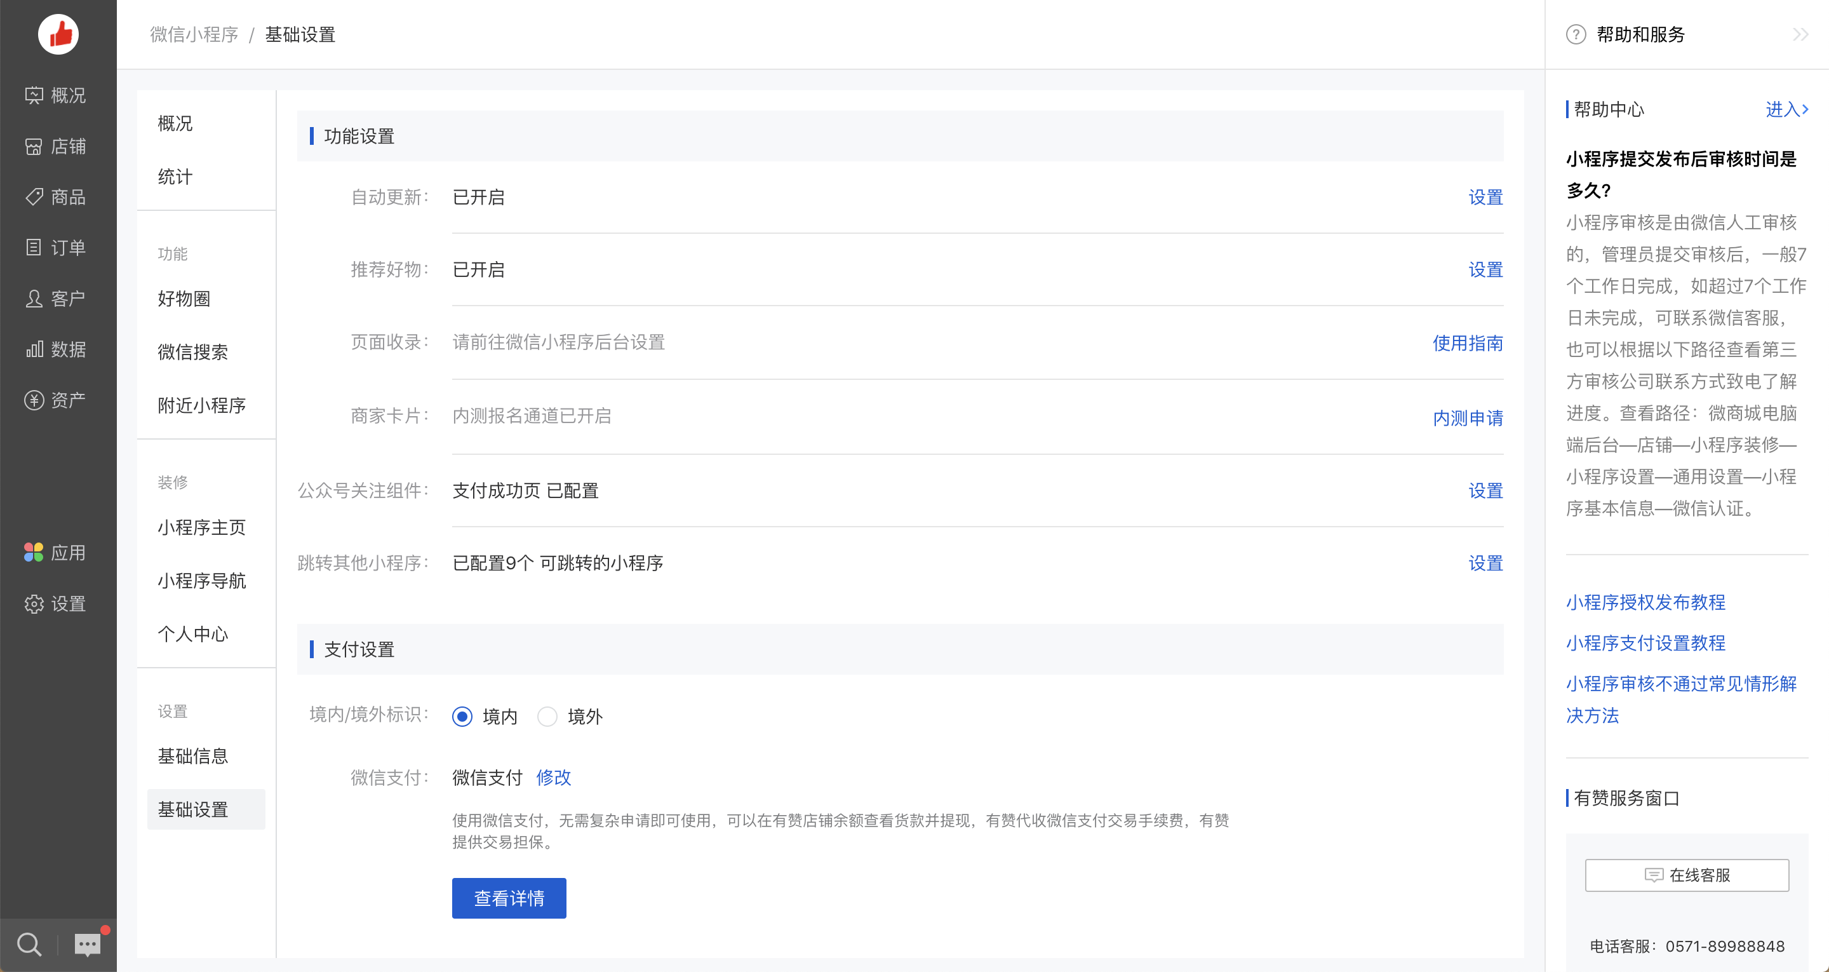Screen dimensions: 1829x972
Task: Open 小程序授权发布教程 link
Action: tap(1646, 602)
